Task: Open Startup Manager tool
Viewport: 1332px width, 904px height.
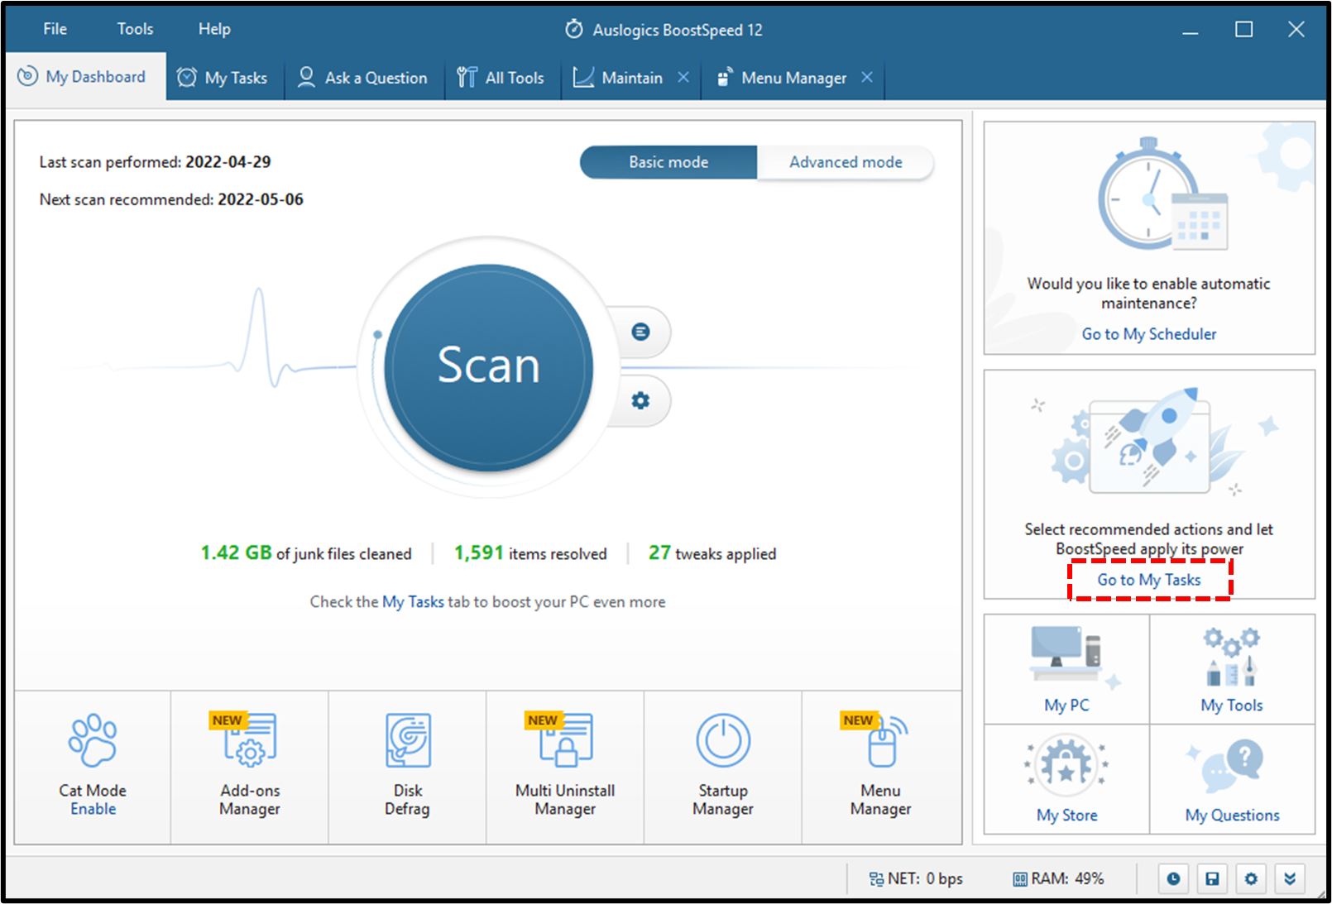Action: coord(723,768)
